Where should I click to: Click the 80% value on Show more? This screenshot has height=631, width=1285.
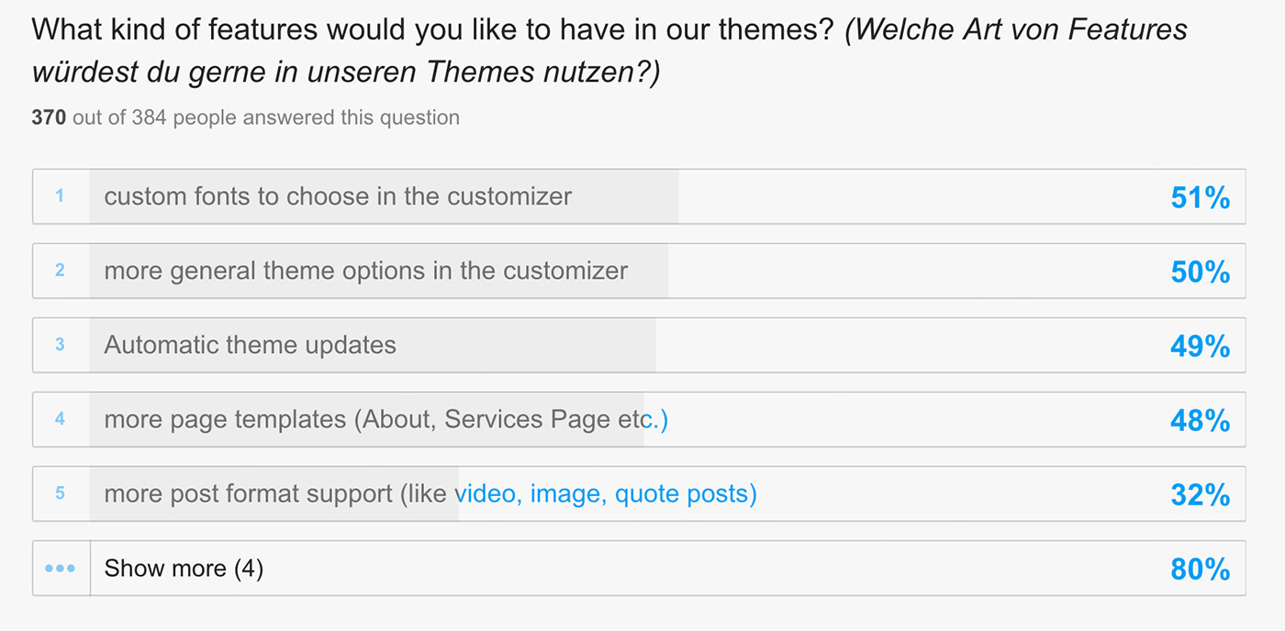pos(1200,570)
